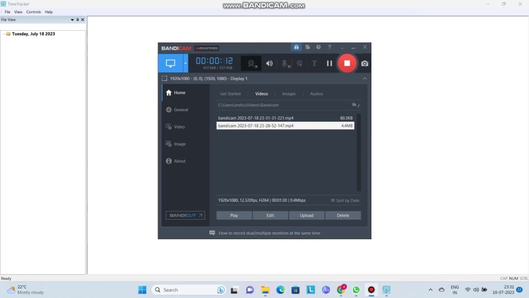Click the Play button
This screenshot has width=529, height=298.
[x=234, y=215]
